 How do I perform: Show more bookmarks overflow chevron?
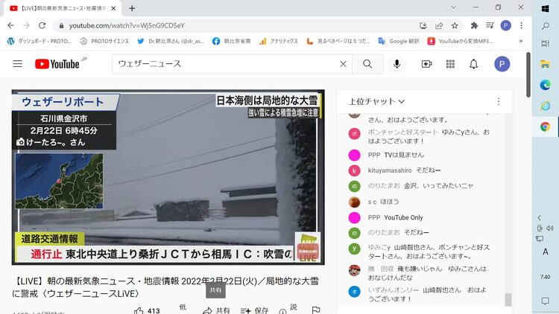pyautogui.click(x=521, y=41)
